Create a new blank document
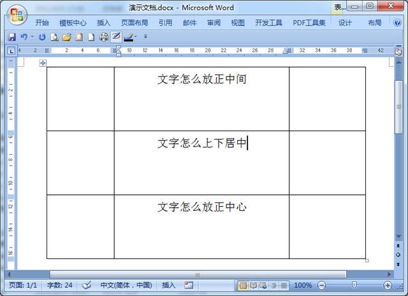Screen dimensions: 408x296 [91, 37]
